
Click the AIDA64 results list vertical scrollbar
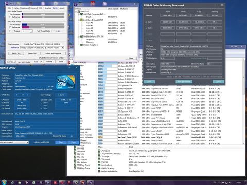(x=244, y=101)
